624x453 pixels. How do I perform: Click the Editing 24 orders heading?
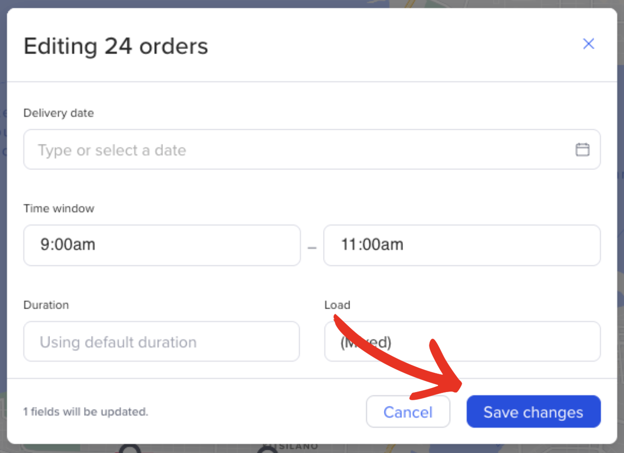tap(116, 46)
